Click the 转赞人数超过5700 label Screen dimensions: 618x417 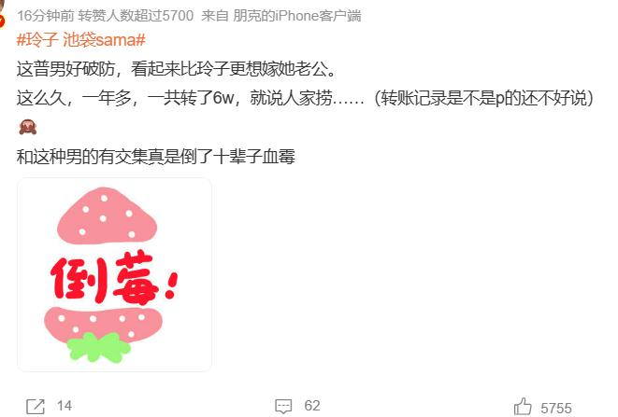point(136,16)
